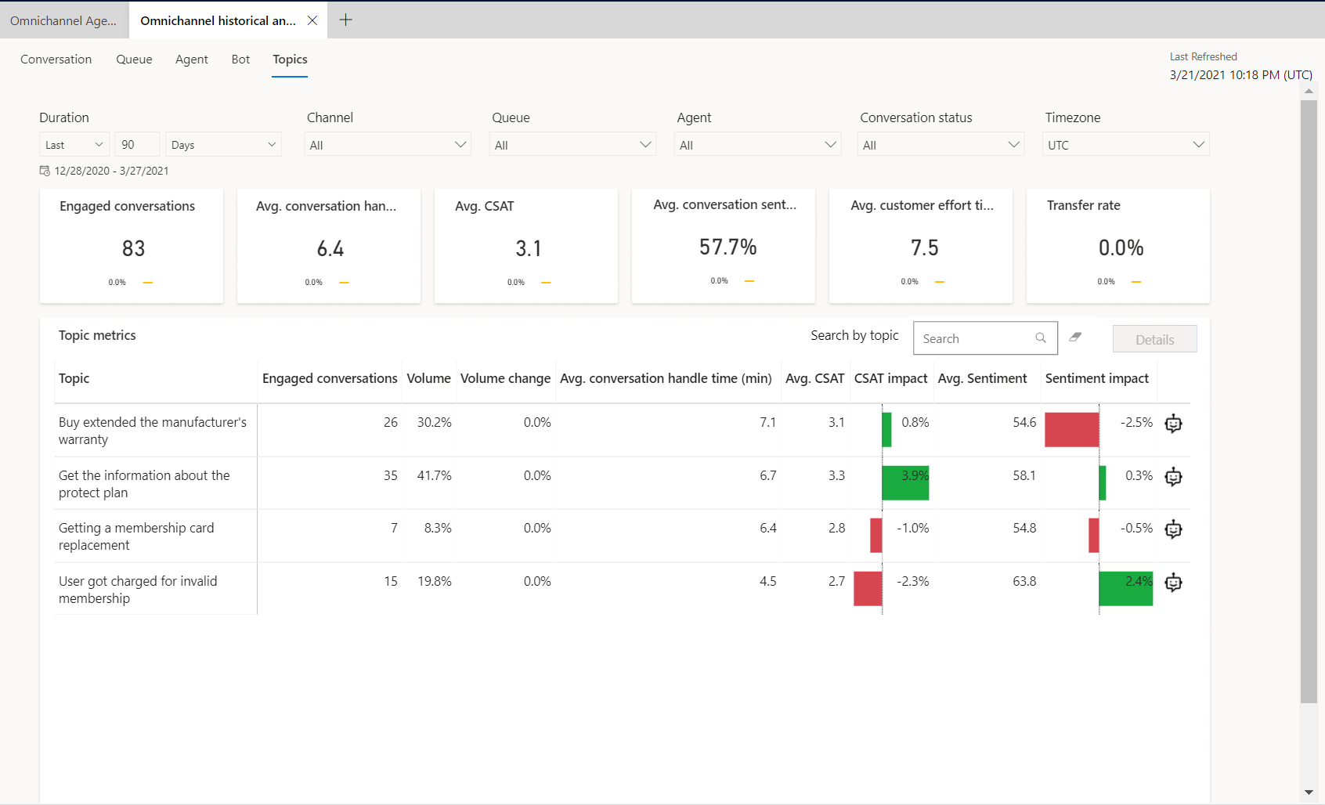Add a new tab with plus icon
Image resolution: width=1325 pixels, height=805 pixels.
(x=345, y=20)
